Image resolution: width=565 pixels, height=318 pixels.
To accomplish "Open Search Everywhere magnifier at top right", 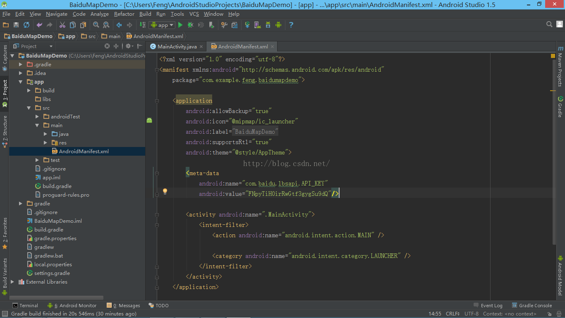I will click(549, 24).
